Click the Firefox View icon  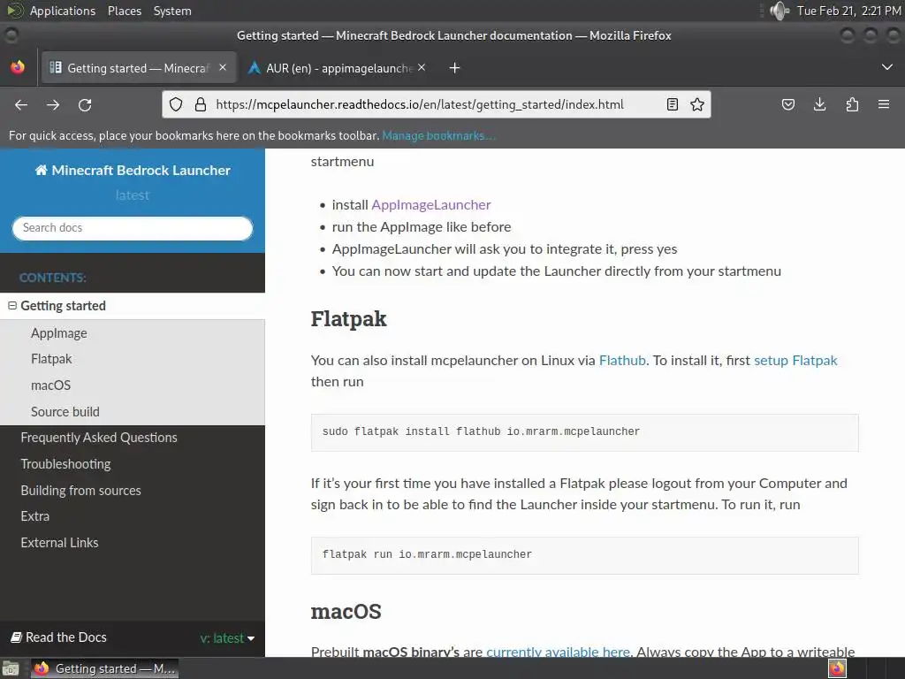18,67
